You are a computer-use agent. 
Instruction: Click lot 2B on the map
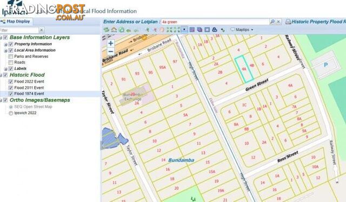220,72
